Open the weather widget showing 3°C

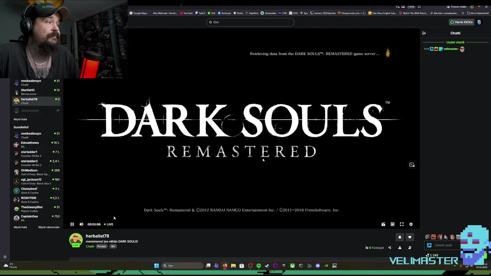pyautogui.click(x=10, y=266)
